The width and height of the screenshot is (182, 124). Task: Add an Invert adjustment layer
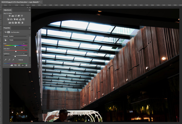click(10, 23)
